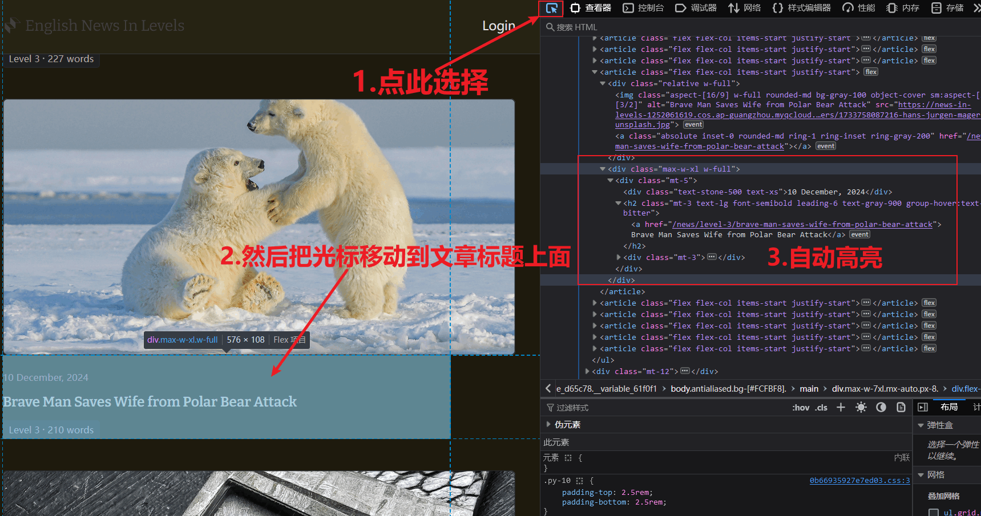Open Brave Man Saves Wife article headline
This screenshot has height=516, width=981.
click(x=150, y=402)
